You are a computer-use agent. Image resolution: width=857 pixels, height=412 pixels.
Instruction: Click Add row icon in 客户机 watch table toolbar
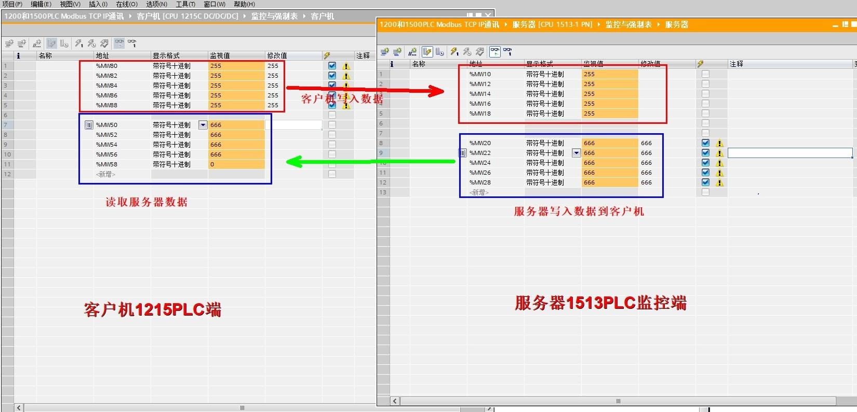pyautogui.click(x=22, y=44)
